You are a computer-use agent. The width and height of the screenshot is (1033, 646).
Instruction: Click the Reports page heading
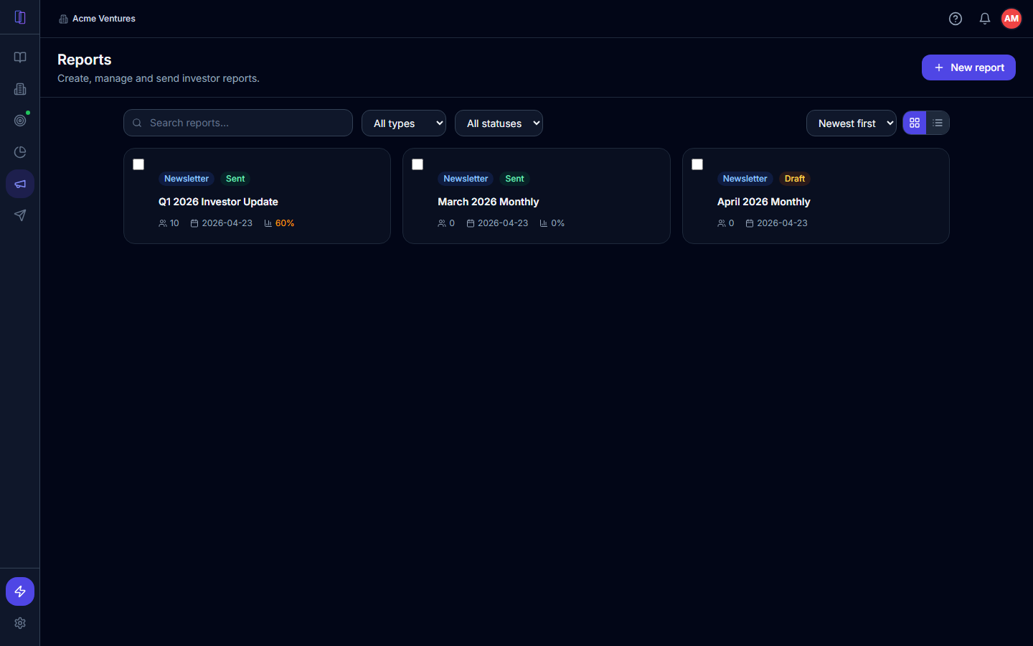85,60
